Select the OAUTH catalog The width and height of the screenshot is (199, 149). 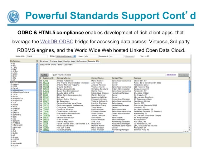click(16, 113)
